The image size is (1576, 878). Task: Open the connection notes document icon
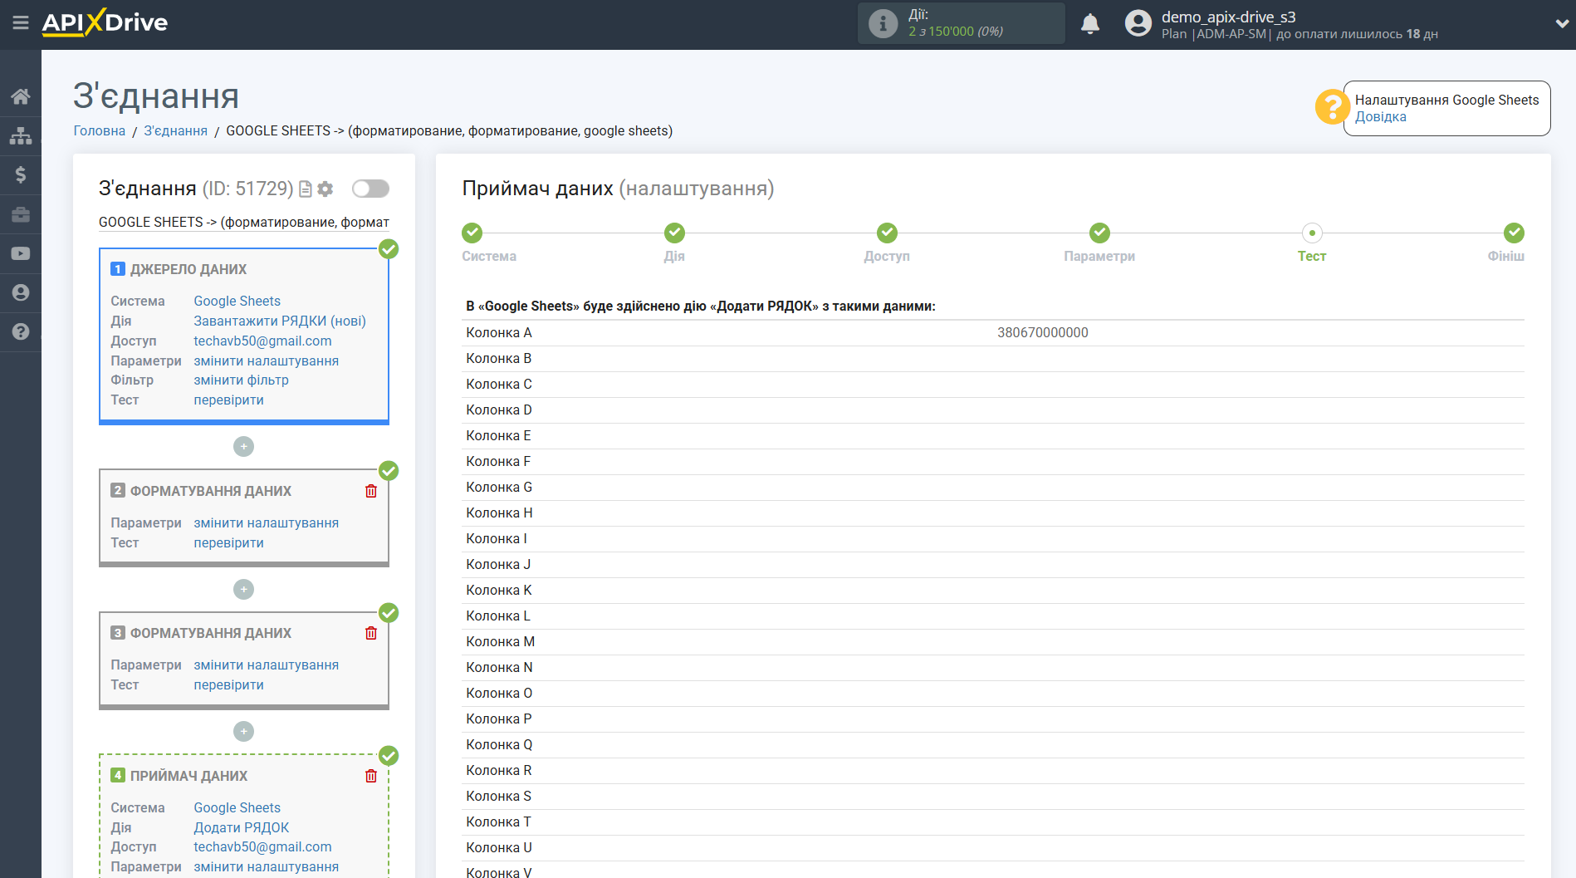pos(306,189)
